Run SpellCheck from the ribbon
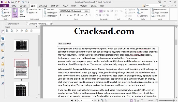 coord(32,13)
